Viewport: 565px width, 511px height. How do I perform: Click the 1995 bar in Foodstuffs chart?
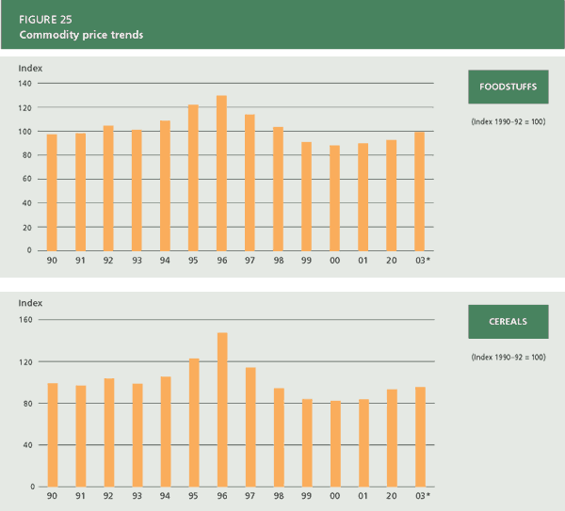coord(194,178)
